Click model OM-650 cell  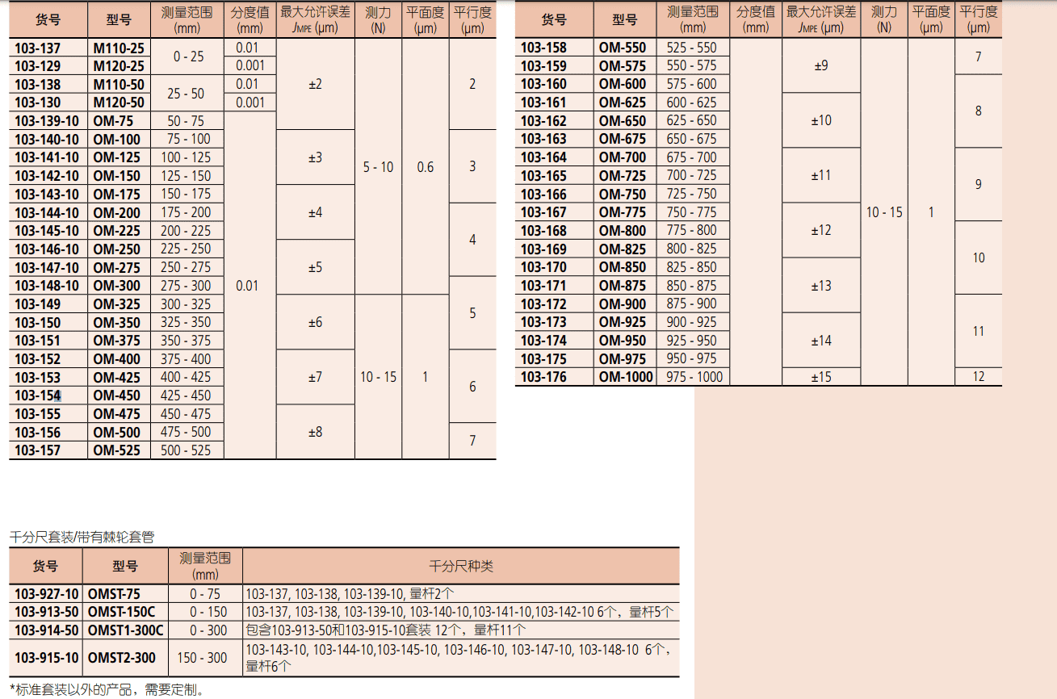[623, 121]
